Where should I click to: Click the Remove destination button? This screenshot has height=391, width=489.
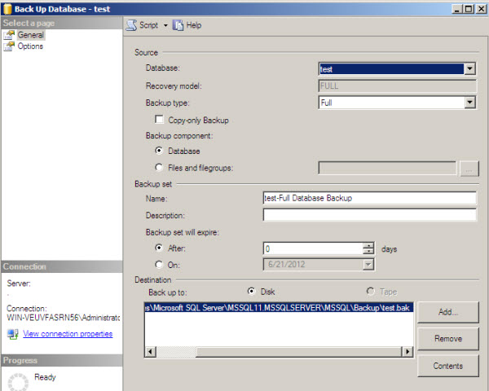(x=447, y=339)
